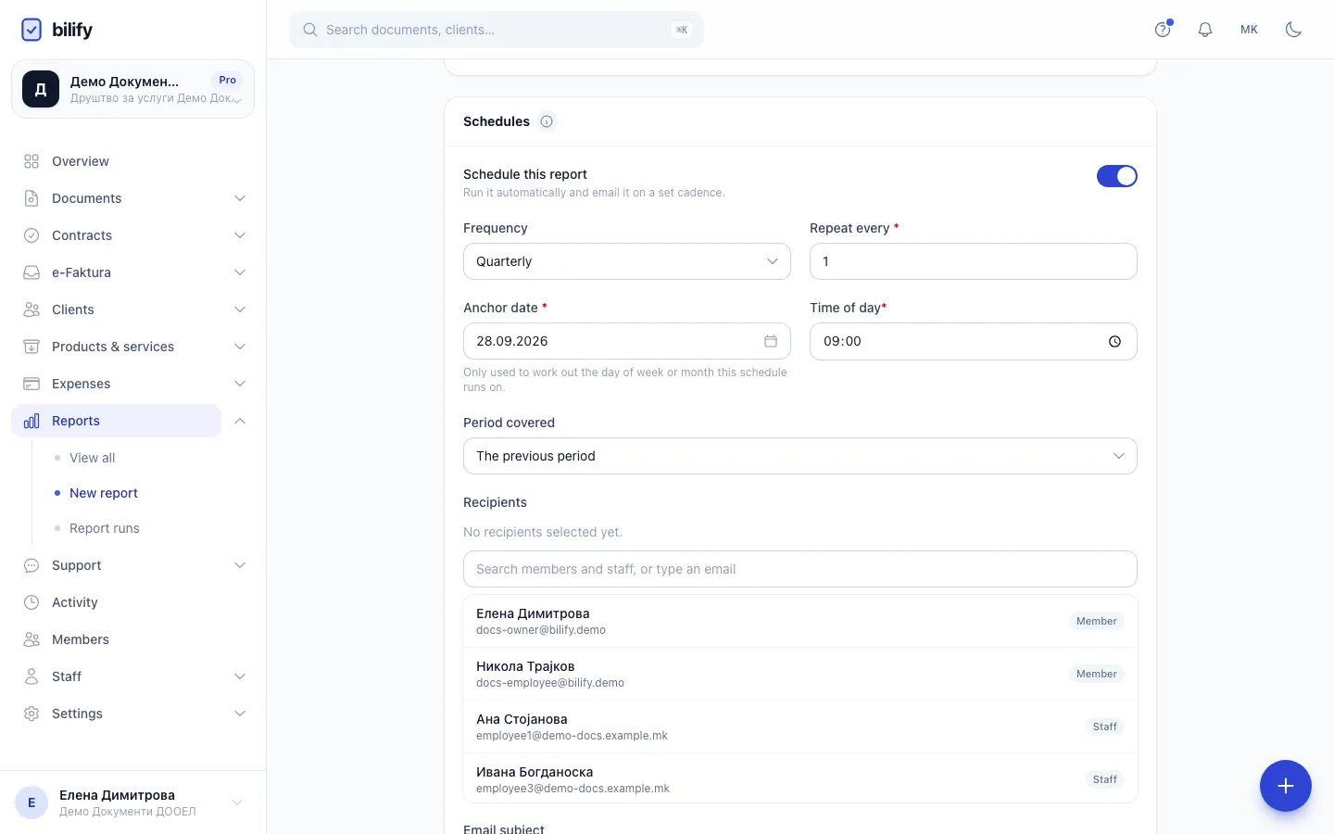Open the user account menu at bottom
1334x834 pixels.
pos(132,802)
